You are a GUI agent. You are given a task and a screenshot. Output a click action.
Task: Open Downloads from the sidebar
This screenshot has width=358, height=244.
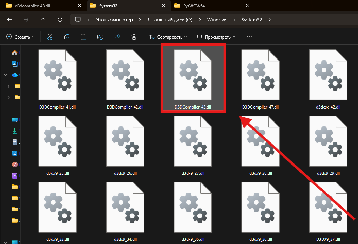coord(15,131)
